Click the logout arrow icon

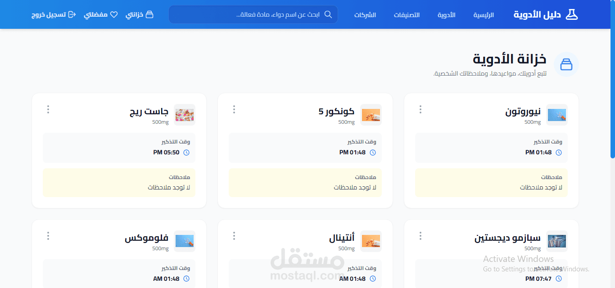72,14
